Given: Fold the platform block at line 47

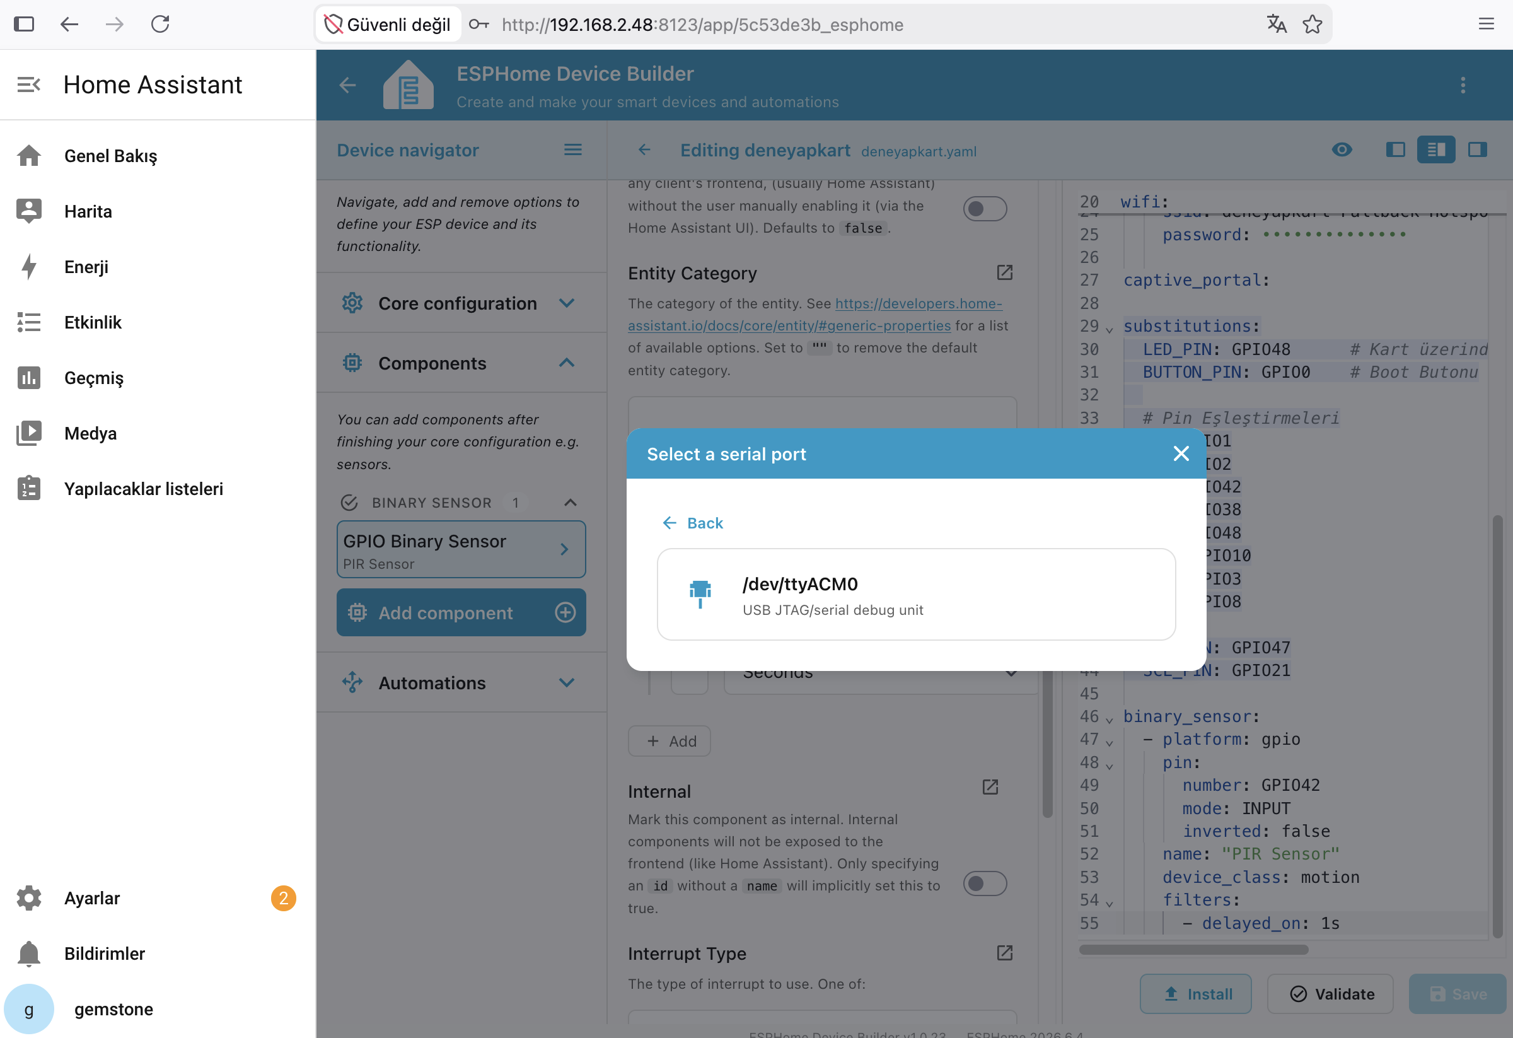Looking at the screenshot, I should pyautogui.click(x=1109, y=742).
